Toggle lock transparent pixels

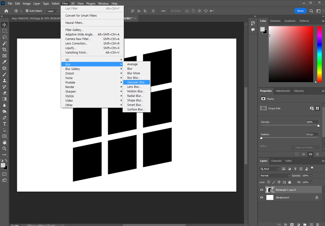click(x=269, y=182)
